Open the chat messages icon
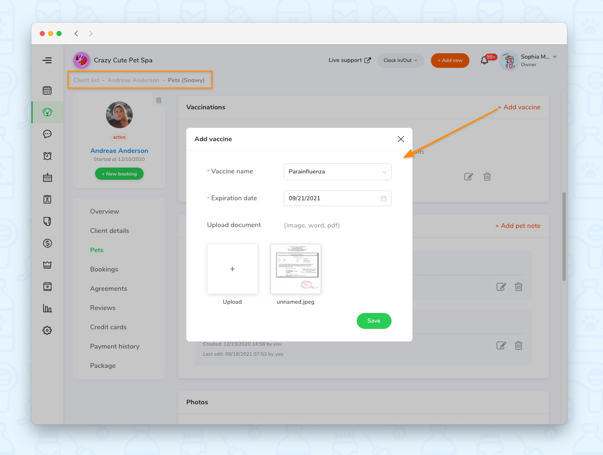Viewport: 603px width, 455px height. tap(47, 134)
